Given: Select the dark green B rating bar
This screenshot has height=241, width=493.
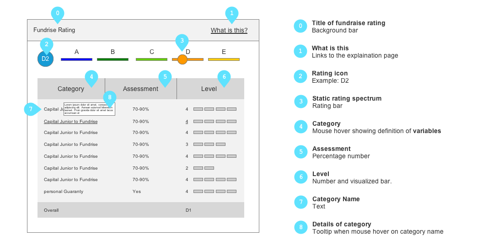Looking at the screenshot, I should pos(113,59).
